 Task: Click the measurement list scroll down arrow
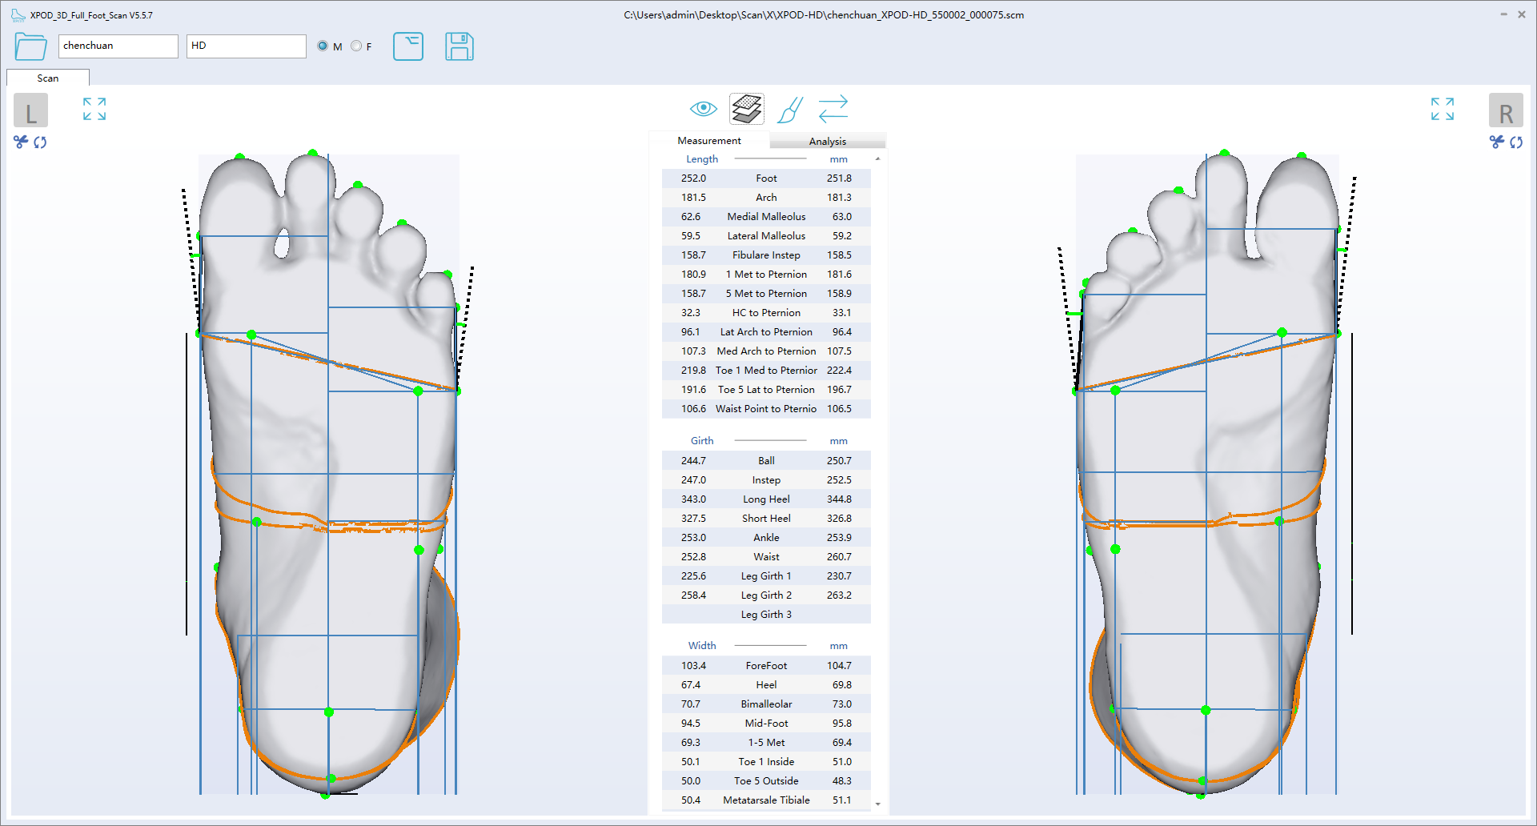(878, 804)
